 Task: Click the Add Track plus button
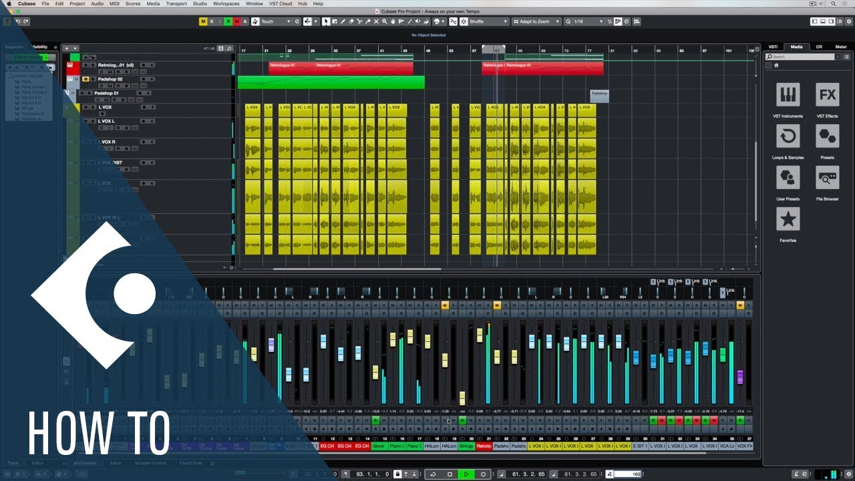coord(67,48)
